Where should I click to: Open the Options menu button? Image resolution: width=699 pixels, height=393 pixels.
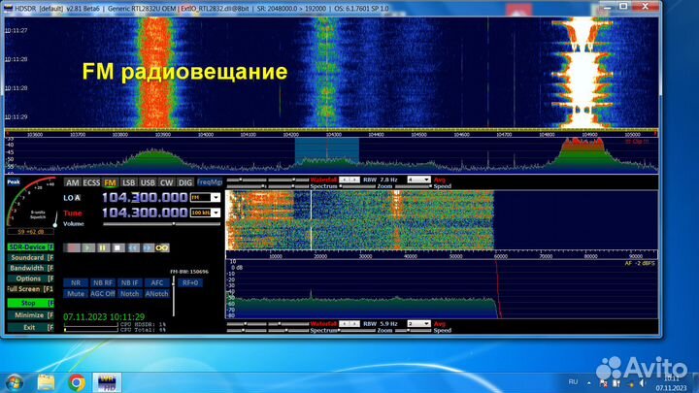click(31, 278)
